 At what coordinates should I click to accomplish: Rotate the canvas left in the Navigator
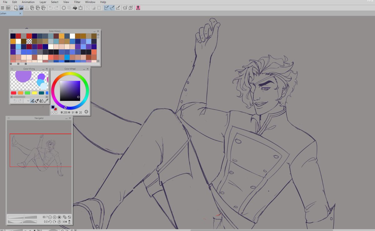tap(50, 221)
